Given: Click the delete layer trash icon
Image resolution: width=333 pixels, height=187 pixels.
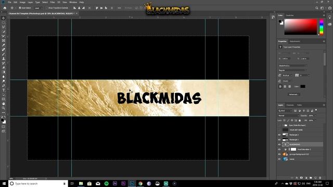Looking at the screenshot, I should pyautogui.click(x=320, y=178).
